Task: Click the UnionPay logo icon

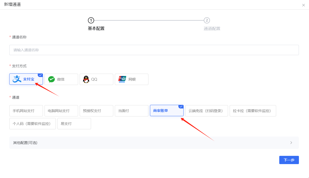Action: pos(122,79)
